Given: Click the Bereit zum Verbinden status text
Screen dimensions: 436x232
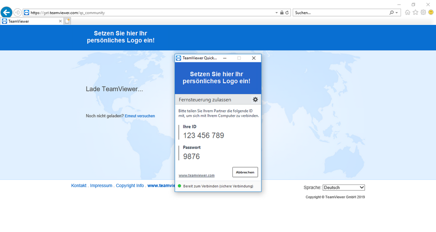Looking at the screenshot, I should coord(218,186).
